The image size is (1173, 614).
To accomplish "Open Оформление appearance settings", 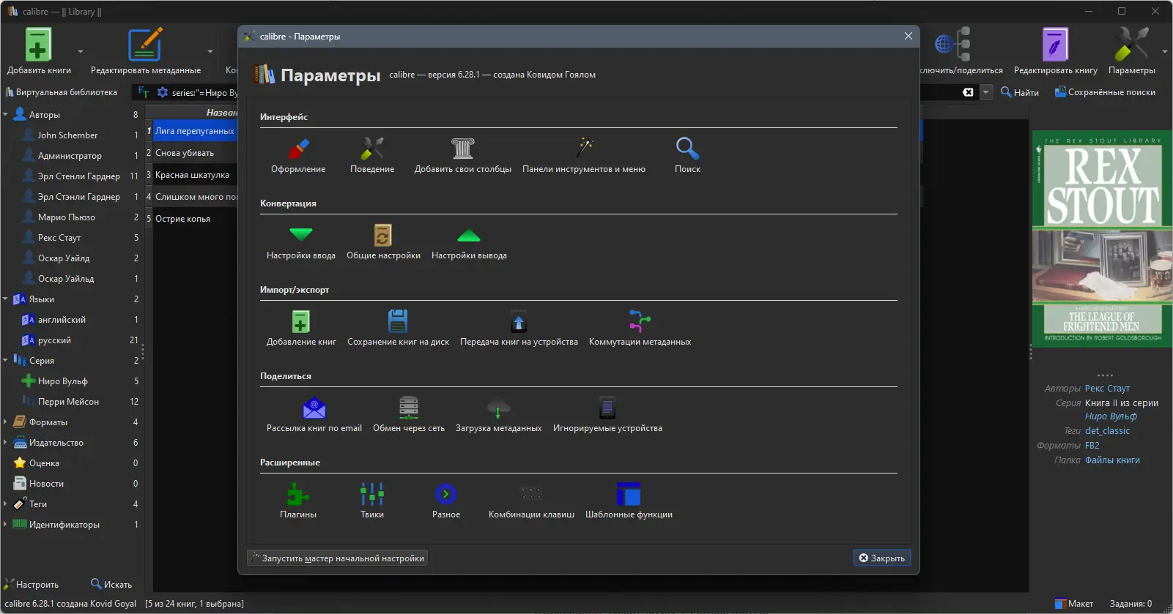I will tap(298, 156).
